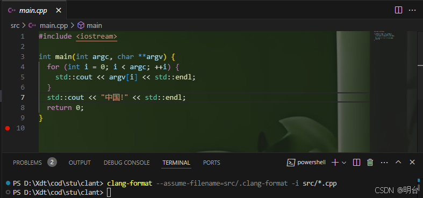This screenshot has height=198, width=423.
Task: Open the launch profile dropdown chevron
Action: click(343, 163)
